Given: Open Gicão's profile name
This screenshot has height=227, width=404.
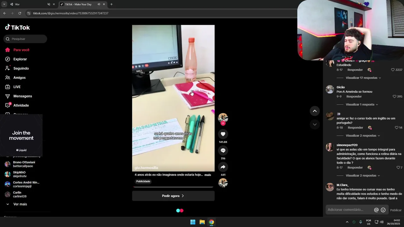Looking at the screenshot, I should (x=341, y=87).
